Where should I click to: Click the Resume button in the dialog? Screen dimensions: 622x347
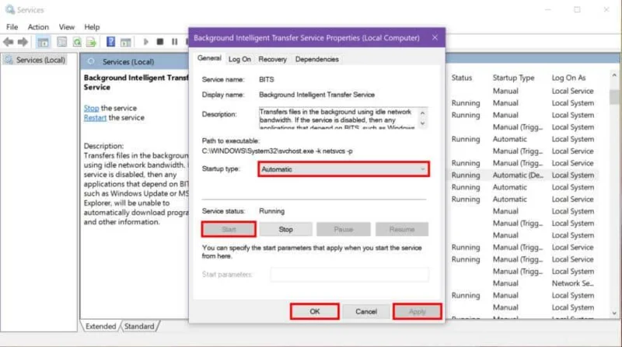402,229
